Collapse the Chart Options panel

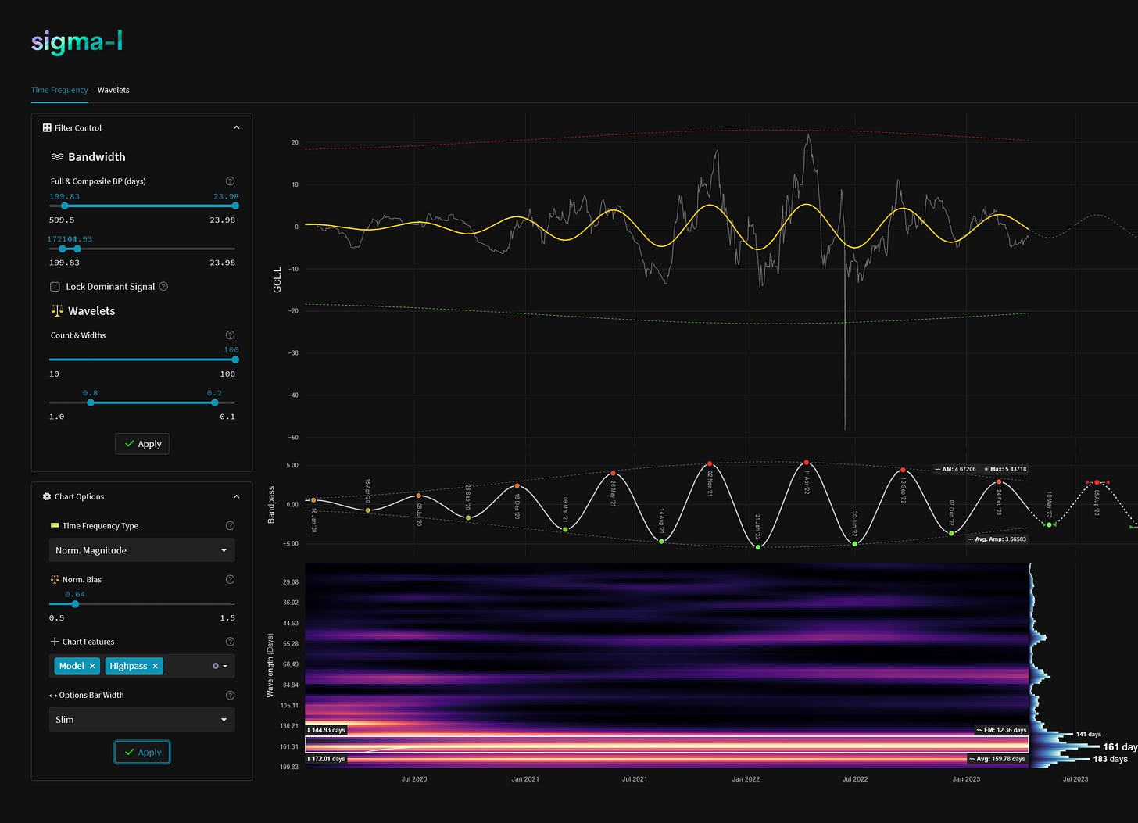236,496
